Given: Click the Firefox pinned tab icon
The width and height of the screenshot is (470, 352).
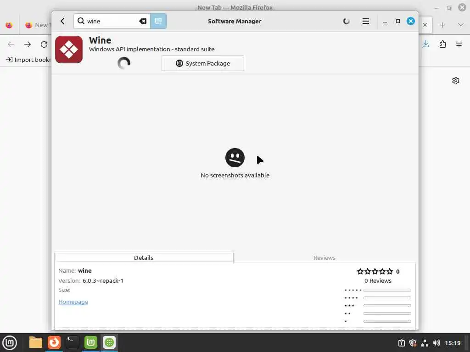Looking at the screenshot, I should 9,25.
